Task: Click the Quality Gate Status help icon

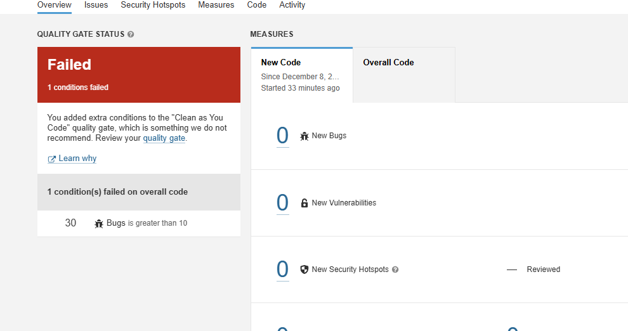Action: [x=131, y=34]
